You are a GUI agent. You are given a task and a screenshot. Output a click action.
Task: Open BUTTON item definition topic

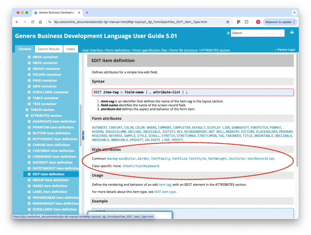pos(52,133)
